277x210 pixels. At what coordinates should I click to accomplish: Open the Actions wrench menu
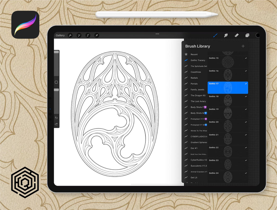click(x=70, y=35)
